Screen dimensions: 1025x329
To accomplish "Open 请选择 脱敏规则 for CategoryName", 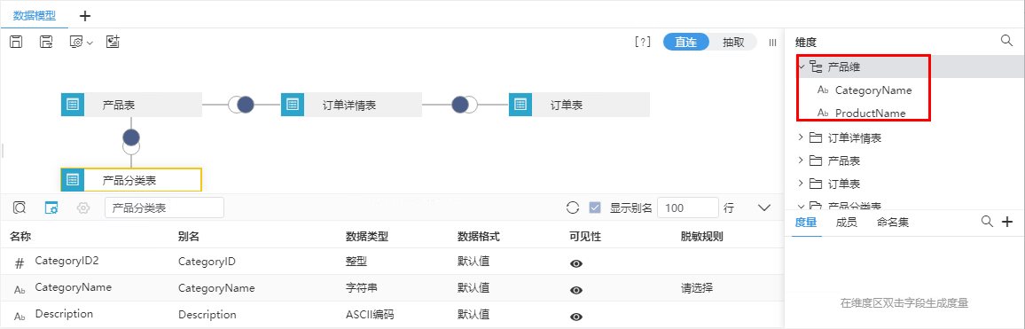I will [697, 288].
